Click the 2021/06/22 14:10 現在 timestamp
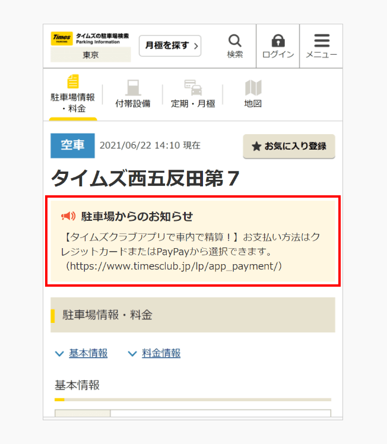This screenshot has height=444, width=387. pyautogui.click(x=150, y=145)
